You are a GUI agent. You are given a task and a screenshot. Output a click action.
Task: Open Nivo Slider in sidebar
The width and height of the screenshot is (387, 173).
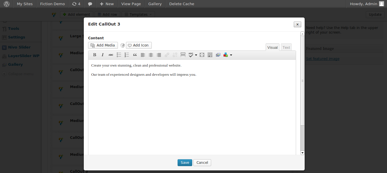19,47
